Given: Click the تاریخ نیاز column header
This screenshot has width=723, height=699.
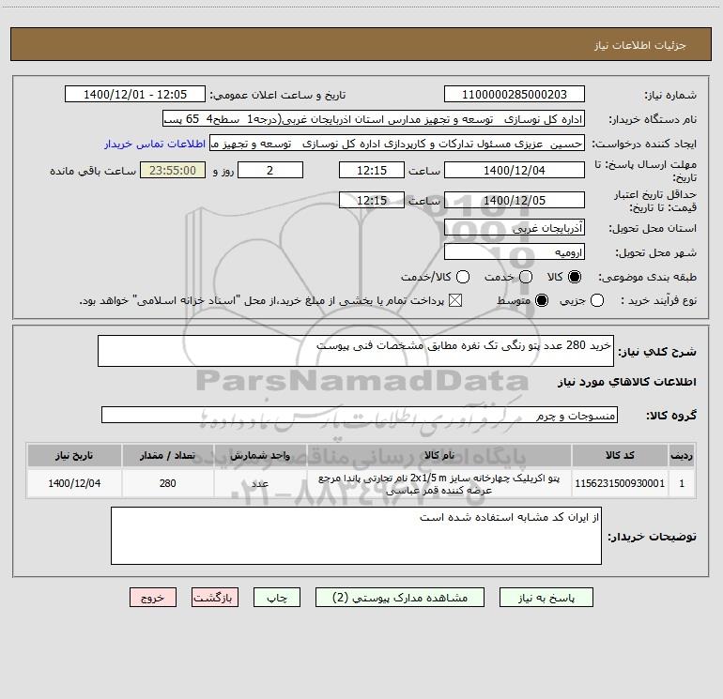Looking at the screenshot, I should point(74,455).
